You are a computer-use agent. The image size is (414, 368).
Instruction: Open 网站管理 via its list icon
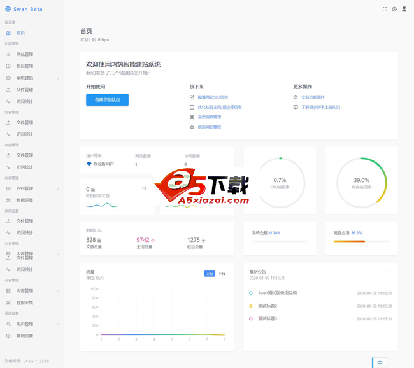8,54
